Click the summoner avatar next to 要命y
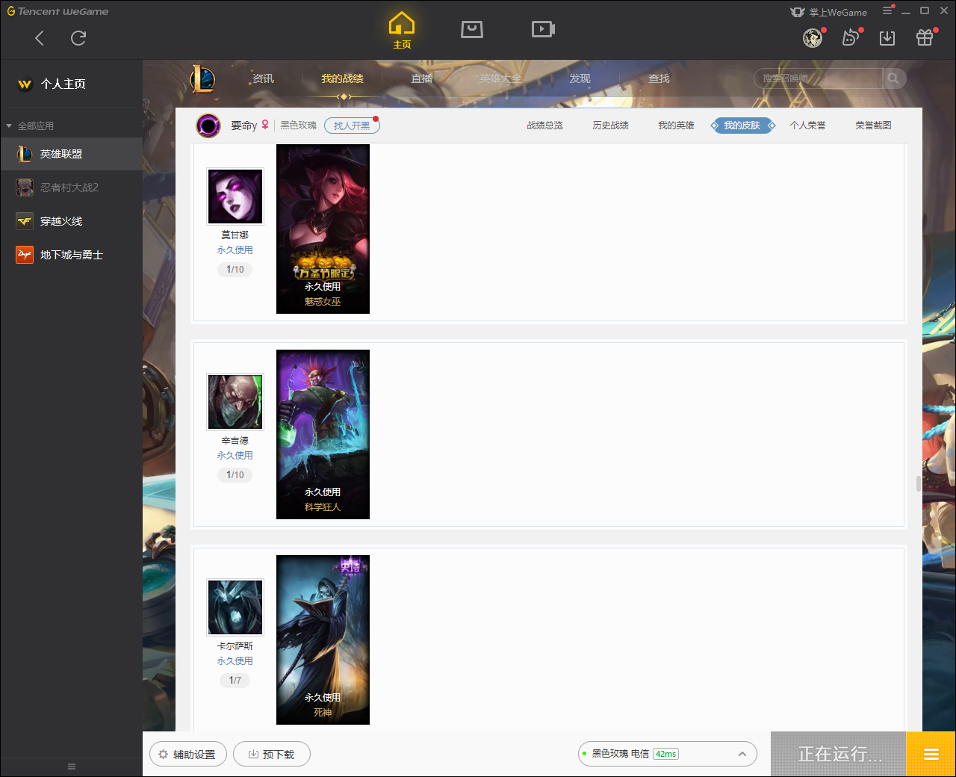This screenshot has height=777, width=956. [208, 126]
